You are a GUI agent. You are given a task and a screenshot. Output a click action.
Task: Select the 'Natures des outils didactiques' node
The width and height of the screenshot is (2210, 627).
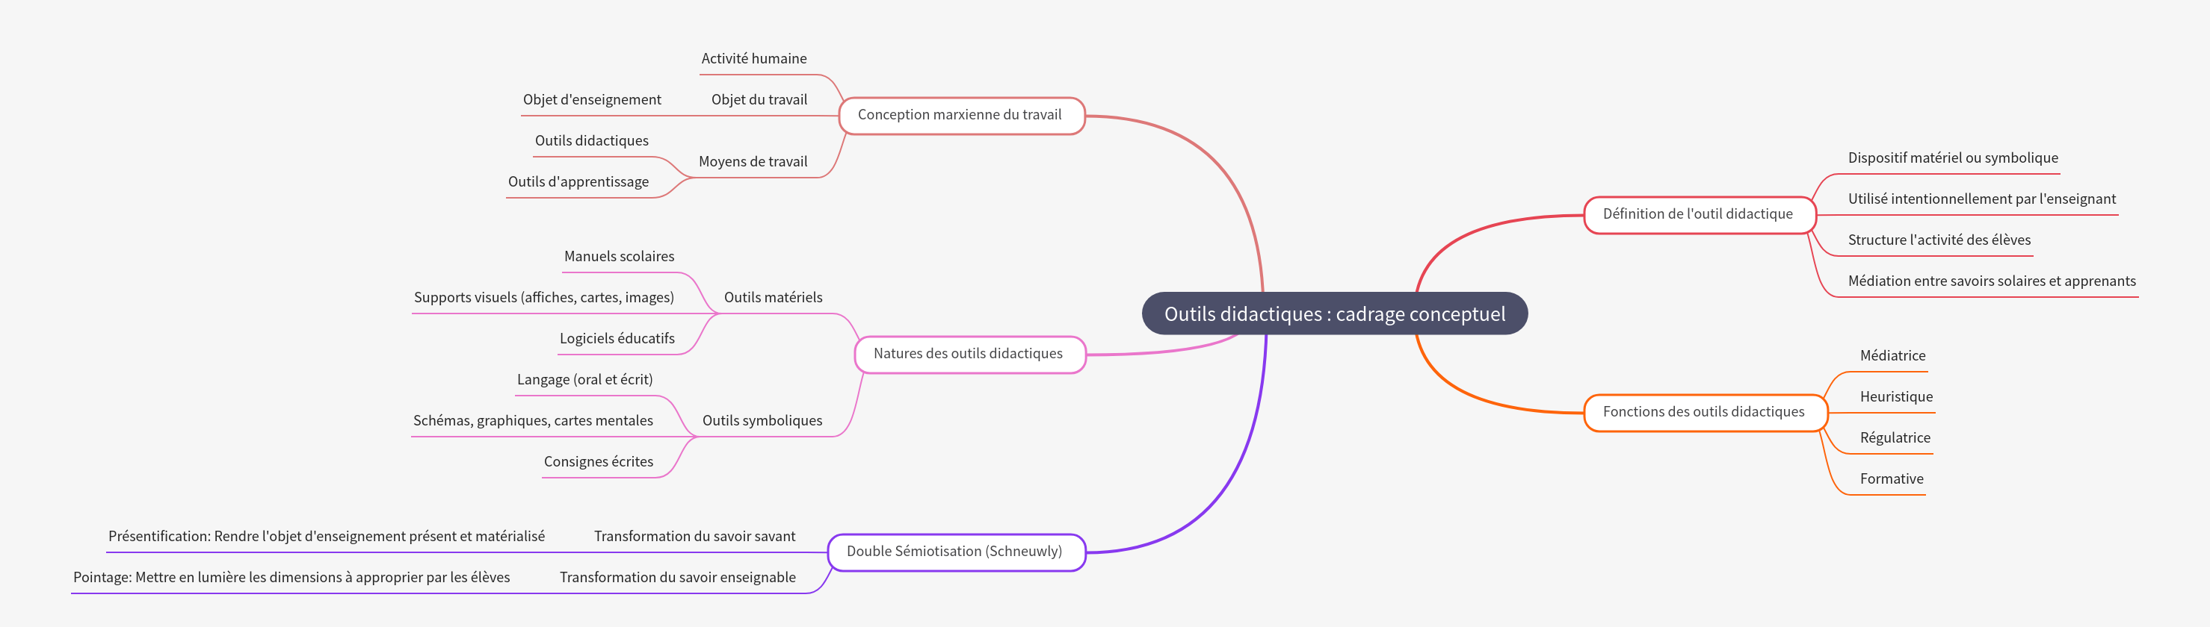click(969, 354)
